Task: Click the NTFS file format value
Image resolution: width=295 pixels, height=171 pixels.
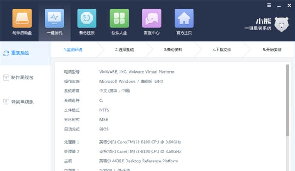Action: tap(104, 110)
